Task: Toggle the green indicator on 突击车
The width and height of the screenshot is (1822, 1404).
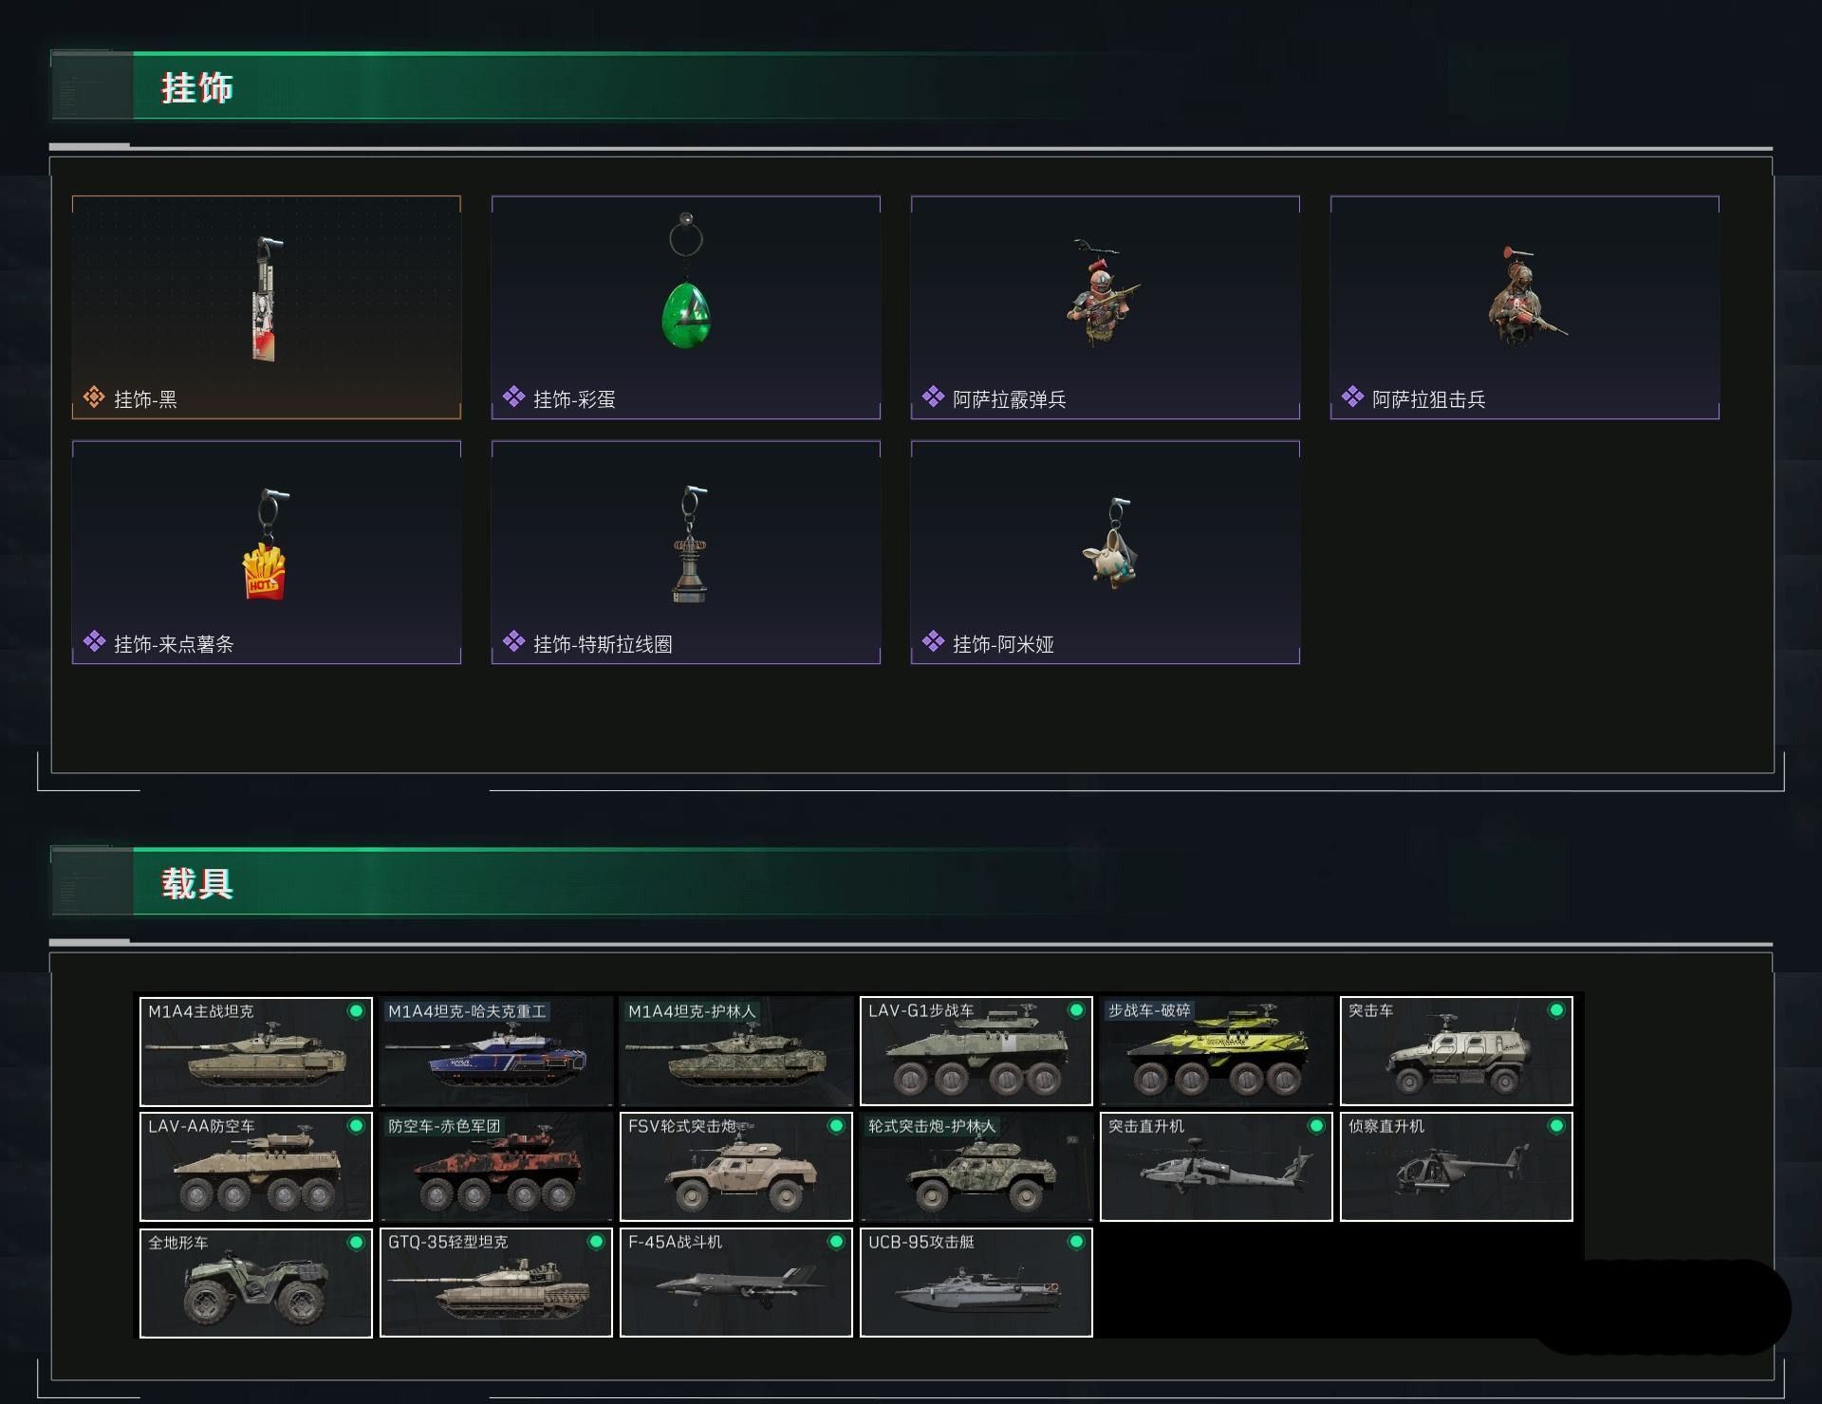Action: [1556, 1011]
